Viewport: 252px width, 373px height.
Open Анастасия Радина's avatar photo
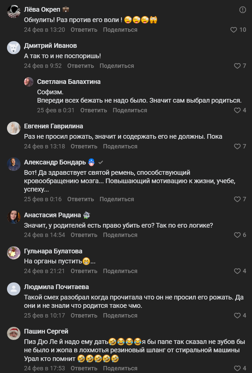(x=14, y=217)
